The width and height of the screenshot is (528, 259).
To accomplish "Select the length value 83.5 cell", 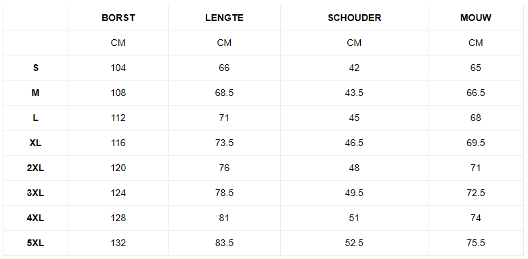I will [x=224, y=243].
